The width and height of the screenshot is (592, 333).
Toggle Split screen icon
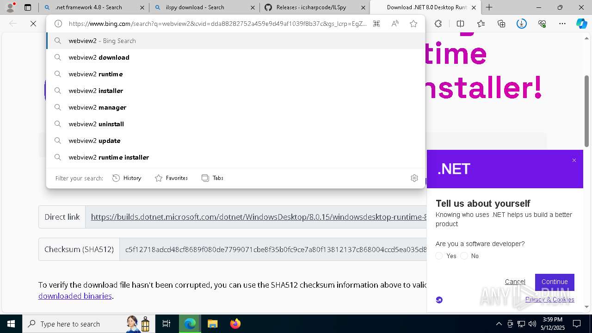pos(460,24)
